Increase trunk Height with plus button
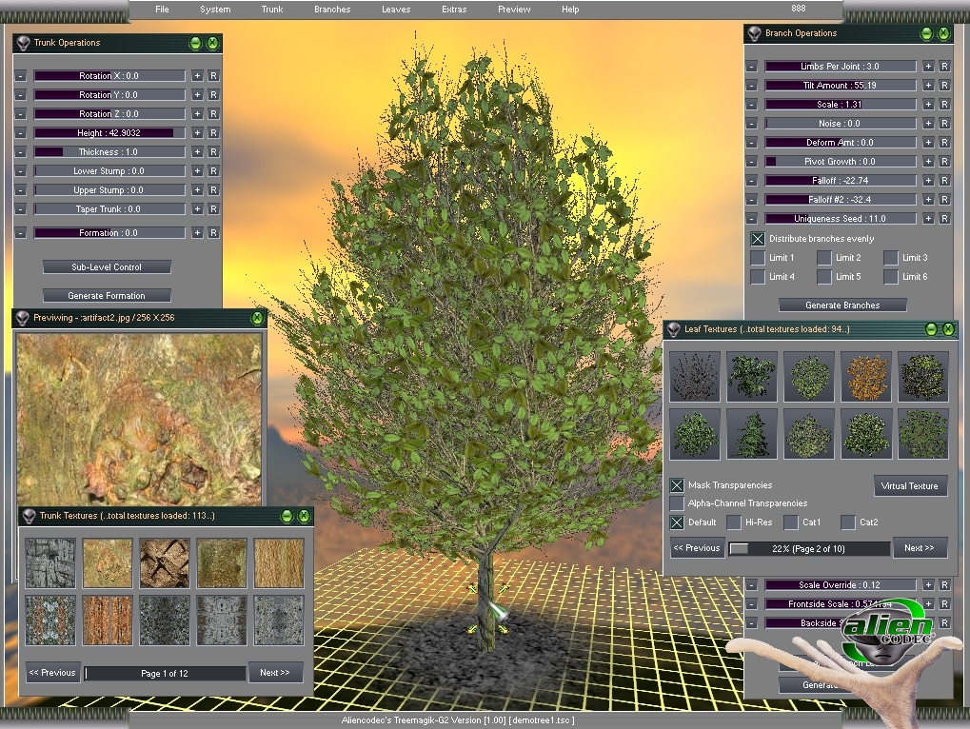 tap(197, 133)
